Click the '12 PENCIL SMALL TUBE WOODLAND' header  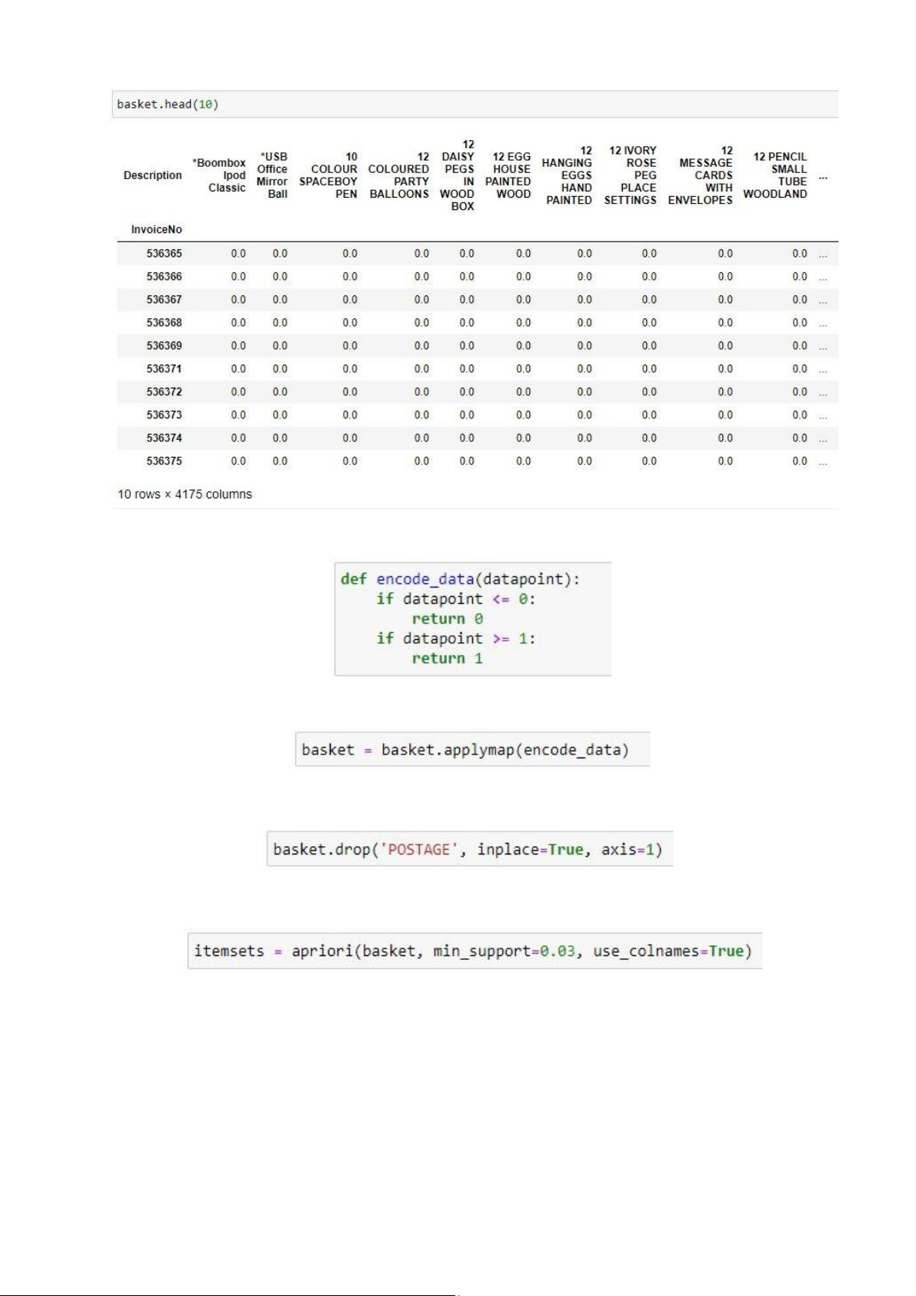click(x=775, y=175)
